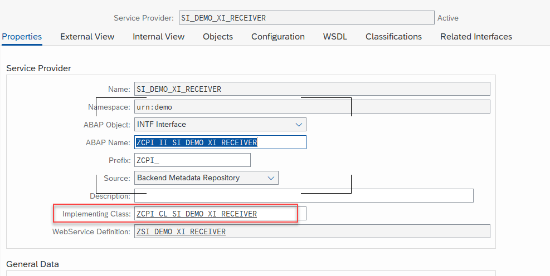Image resolution: width=550 pixels, height=276 pixels.
Task: Expand the Source dropdown
Action: click(271, 178)
